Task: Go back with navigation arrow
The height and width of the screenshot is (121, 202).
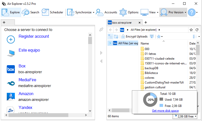Action: coord(111,30)
